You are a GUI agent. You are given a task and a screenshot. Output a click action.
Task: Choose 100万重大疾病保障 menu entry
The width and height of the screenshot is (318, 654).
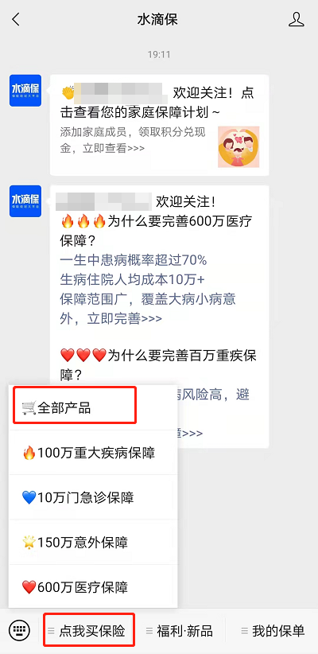click(x=93, y=453)
